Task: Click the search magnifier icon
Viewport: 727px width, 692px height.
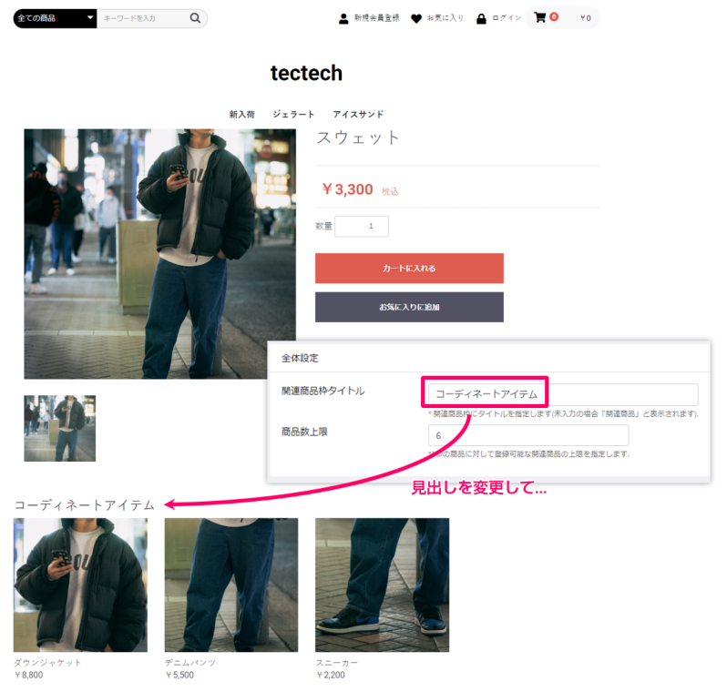Action: coord(195,18)
